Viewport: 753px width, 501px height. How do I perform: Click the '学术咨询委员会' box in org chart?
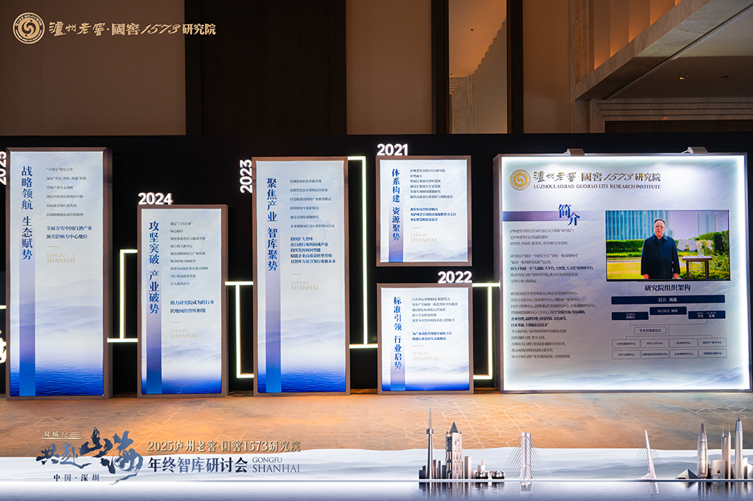tap(651, 330)
